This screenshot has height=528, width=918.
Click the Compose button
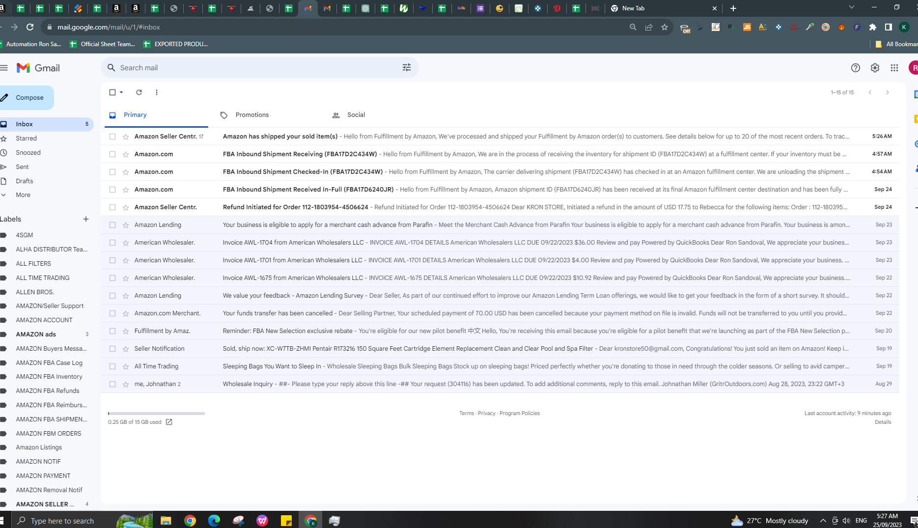point(27,98)
